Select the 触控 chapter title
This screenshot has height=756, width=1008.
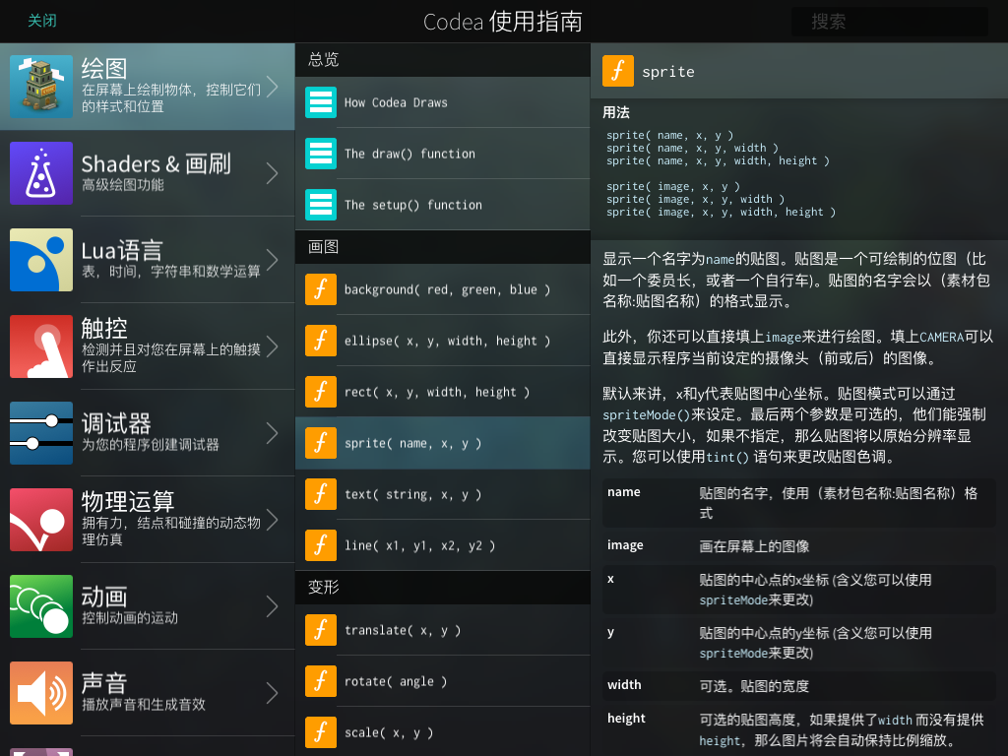click(104, 329)
